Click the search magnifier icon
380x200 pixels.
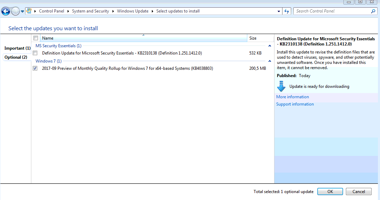373,11
